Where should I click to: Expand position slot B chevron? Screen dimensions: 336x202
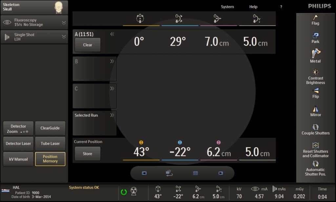point(112,61)
